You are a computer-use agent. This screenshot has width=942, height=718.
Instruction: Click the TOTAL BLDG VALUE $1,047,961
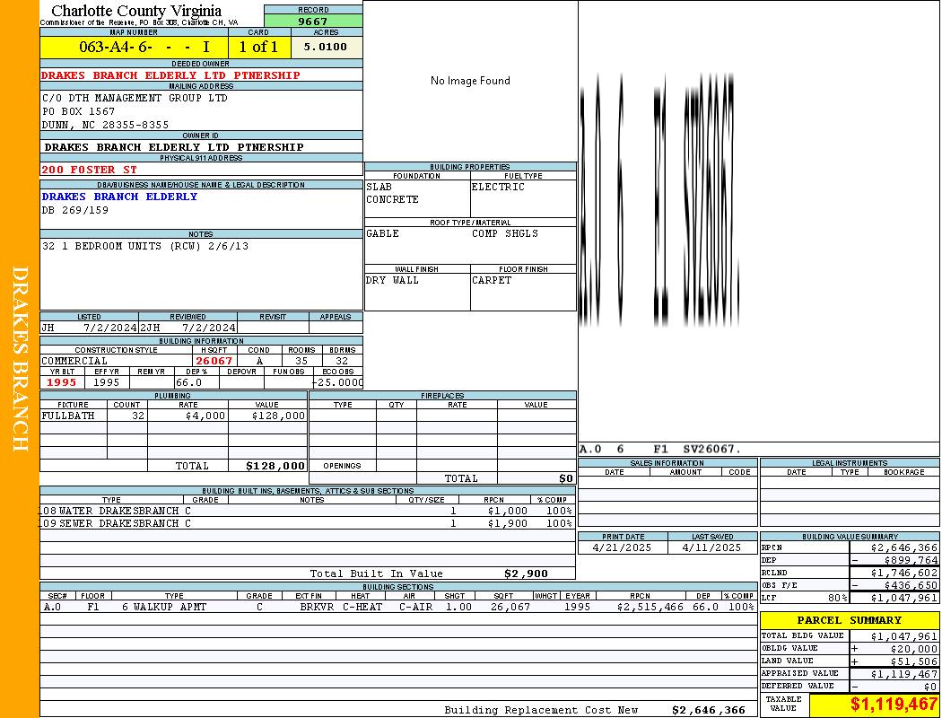pos(904,636)
